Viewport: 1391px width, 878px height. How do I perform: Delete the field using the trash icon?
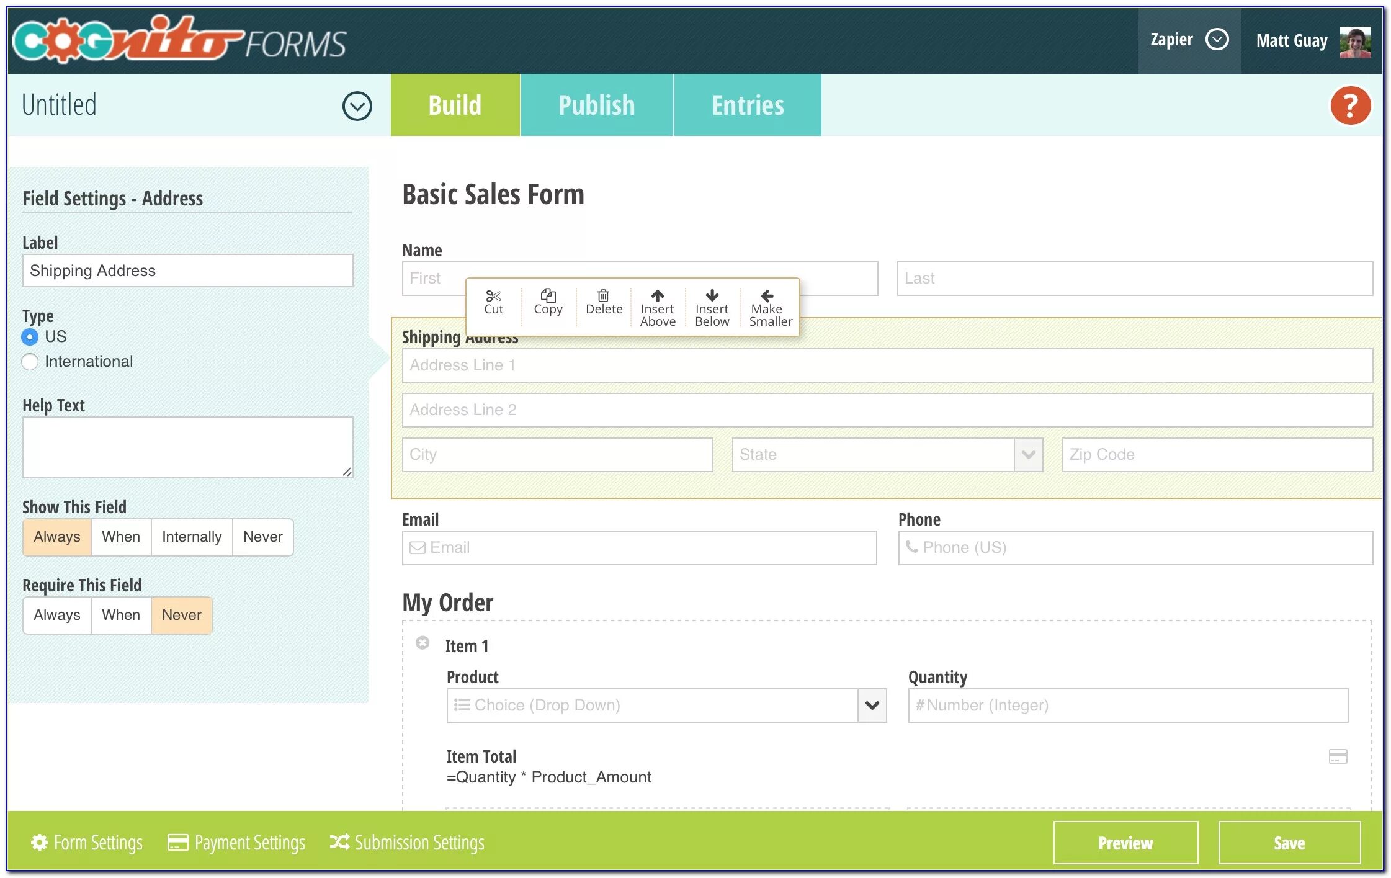click(603, 296)
